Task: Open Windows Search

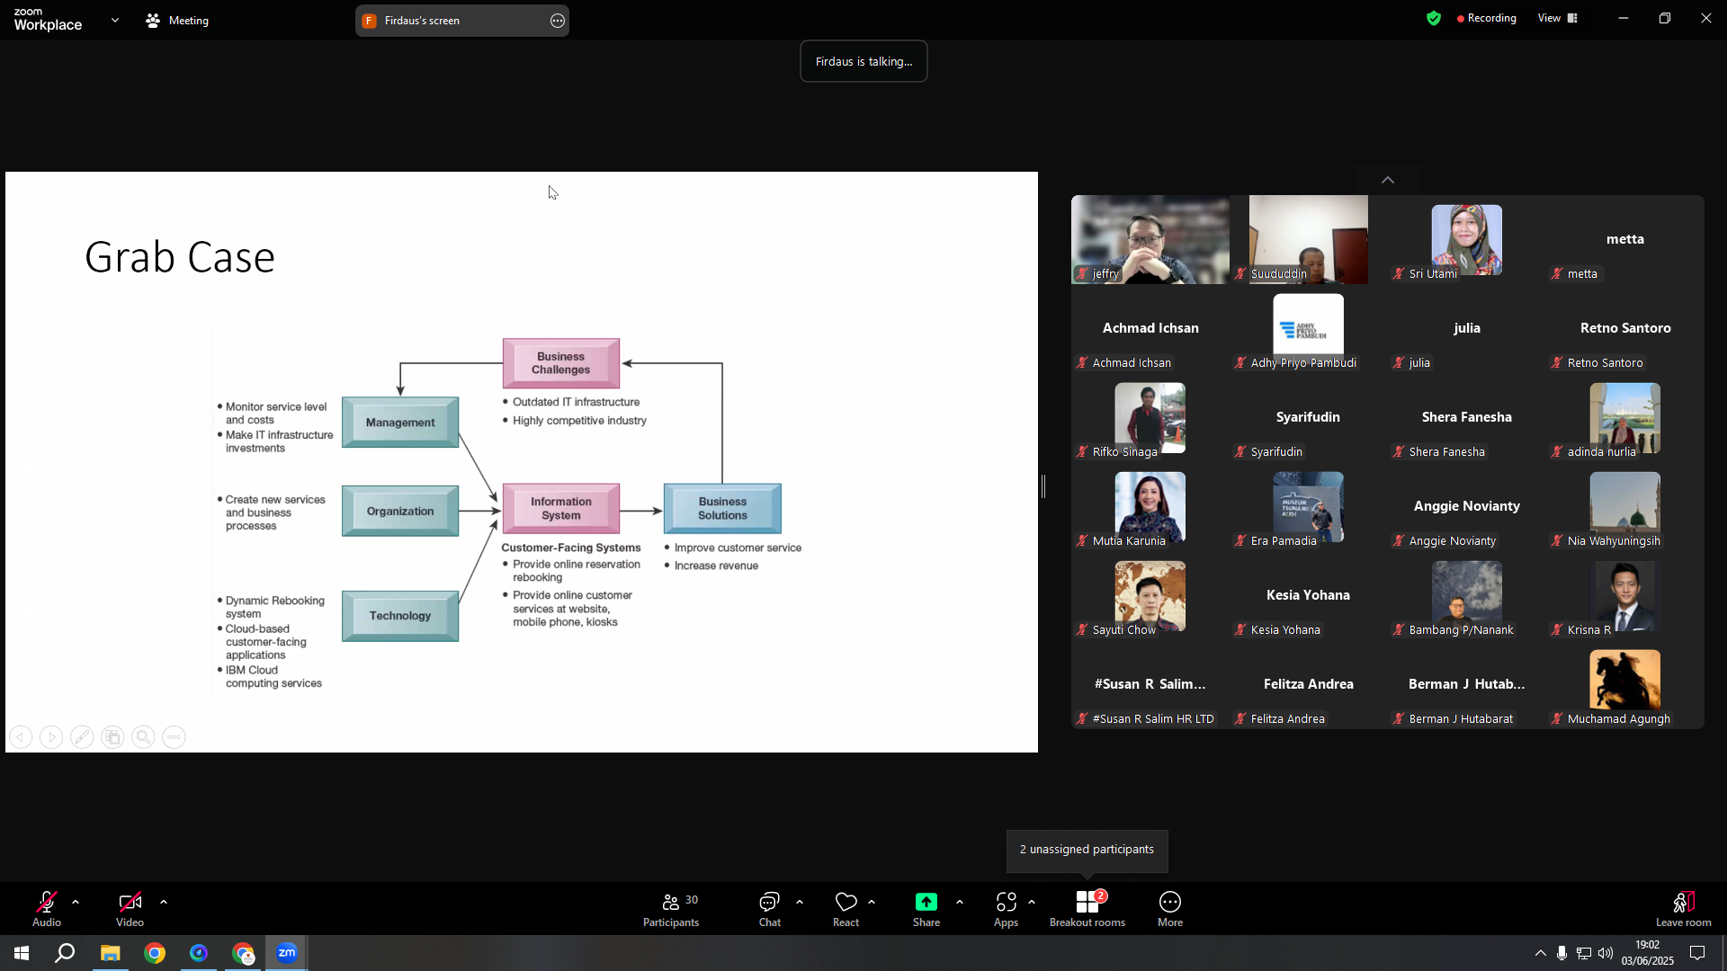Action: 65,953
